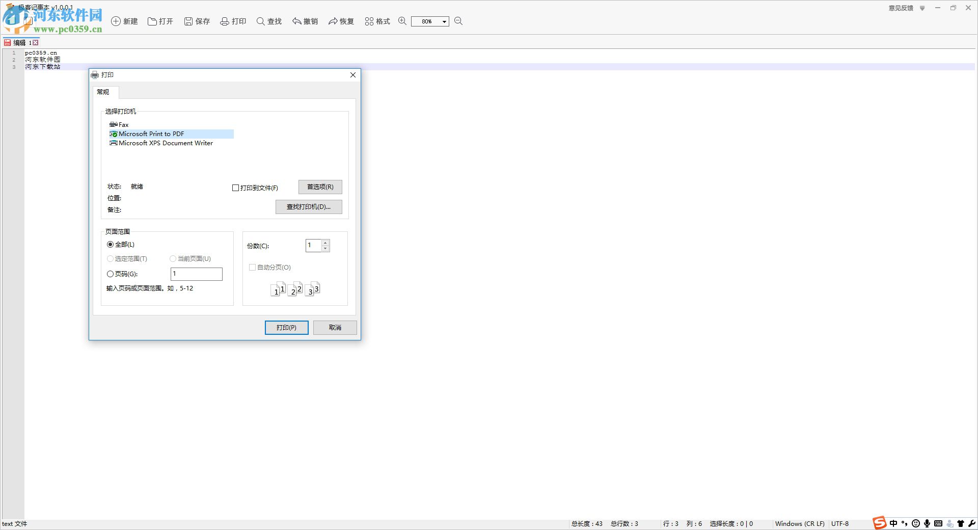Cancel the print dialog with 取消

(335, 328)
